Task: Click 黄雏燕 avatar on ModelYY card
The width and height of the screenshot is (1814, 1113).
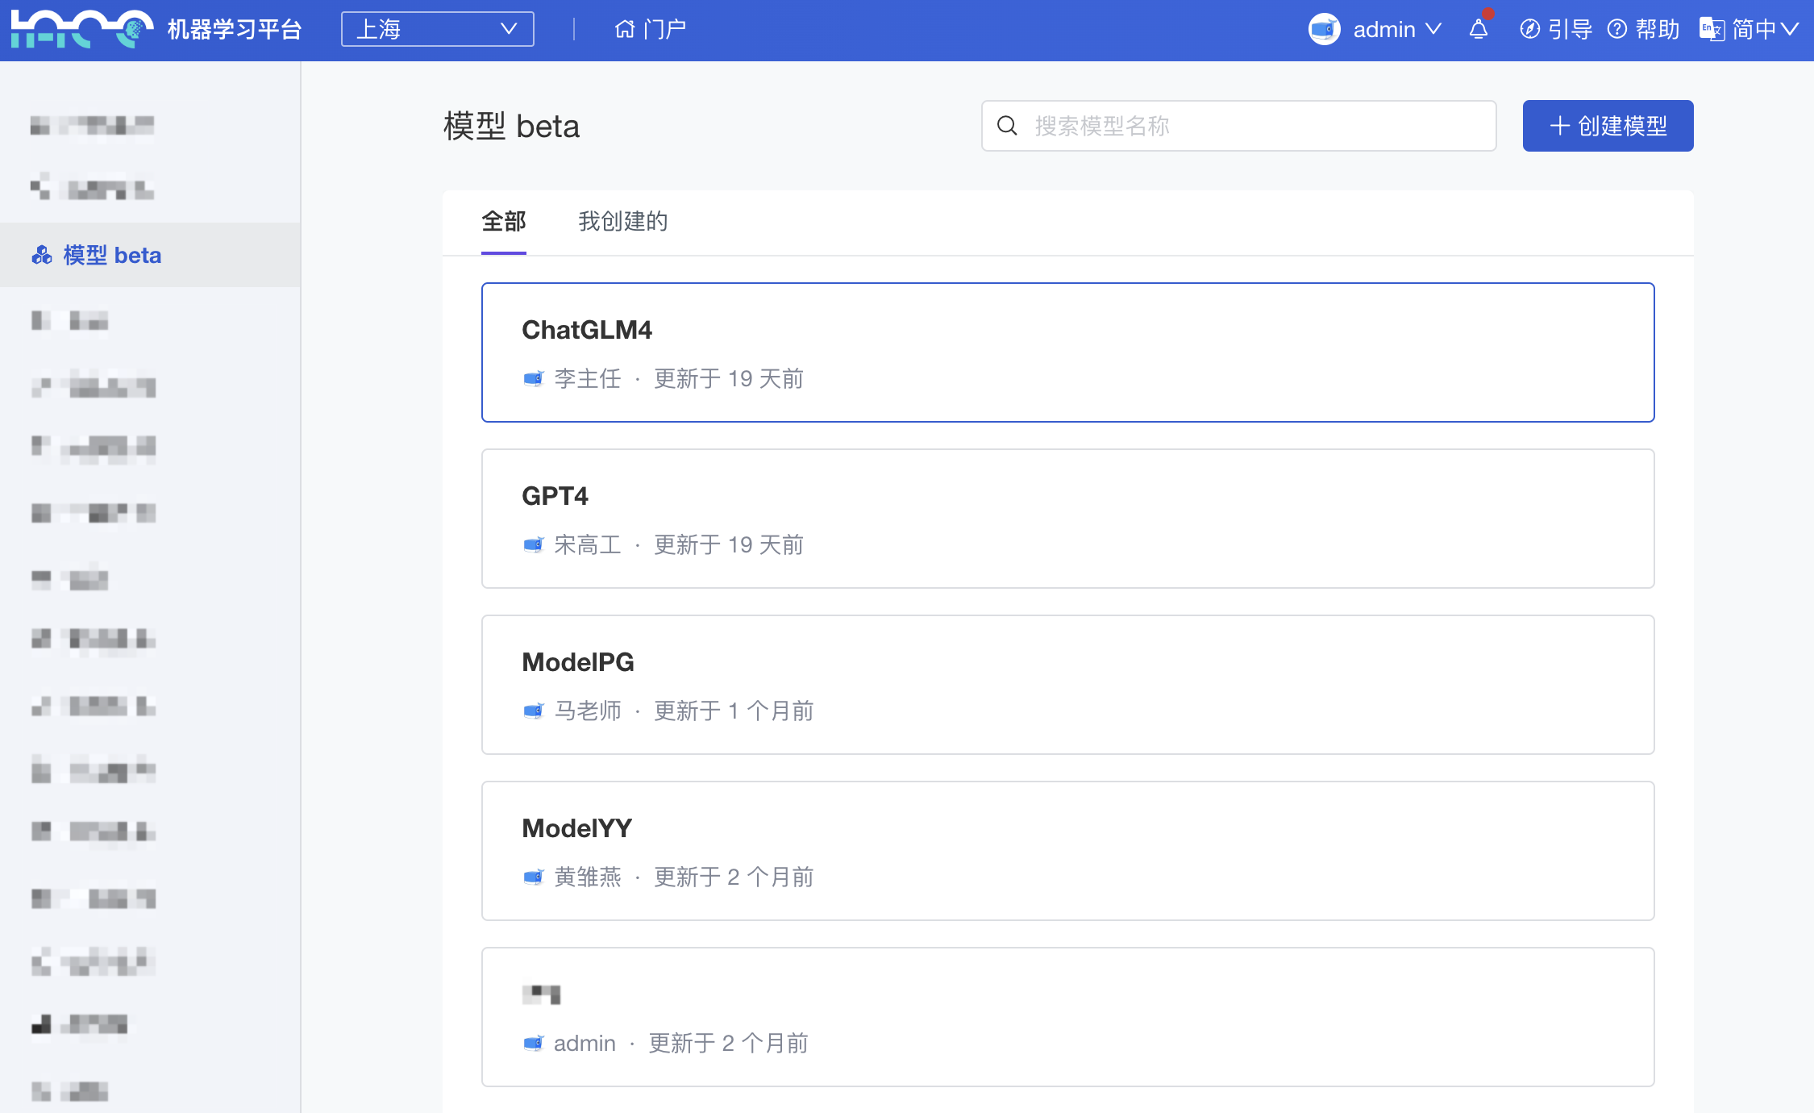Action: pos(534,877)
